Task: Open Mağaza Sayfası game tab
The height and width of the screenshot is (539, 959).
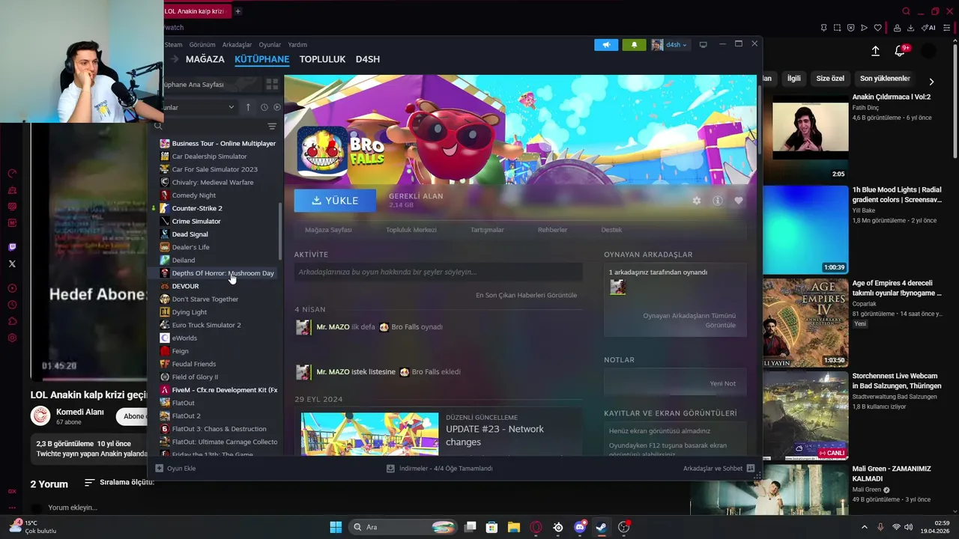Action: tap(328, 230)
